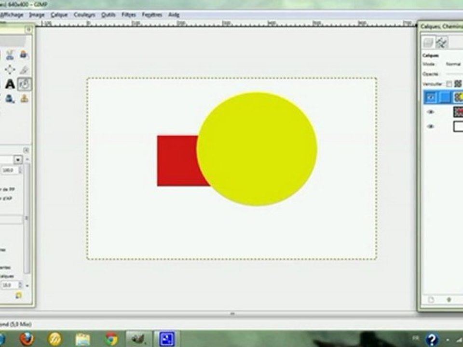Click the GIMP Wilber taskbar icon

(x=139, y=339)
